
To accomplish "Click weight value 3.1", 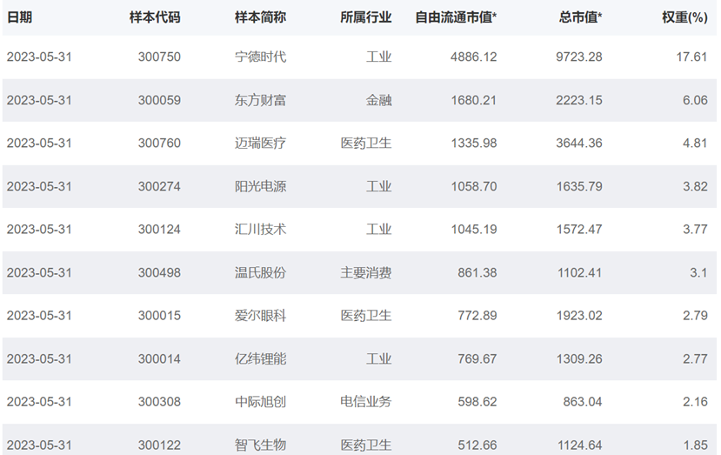I will pyautogui.click(x=698, y=273).
